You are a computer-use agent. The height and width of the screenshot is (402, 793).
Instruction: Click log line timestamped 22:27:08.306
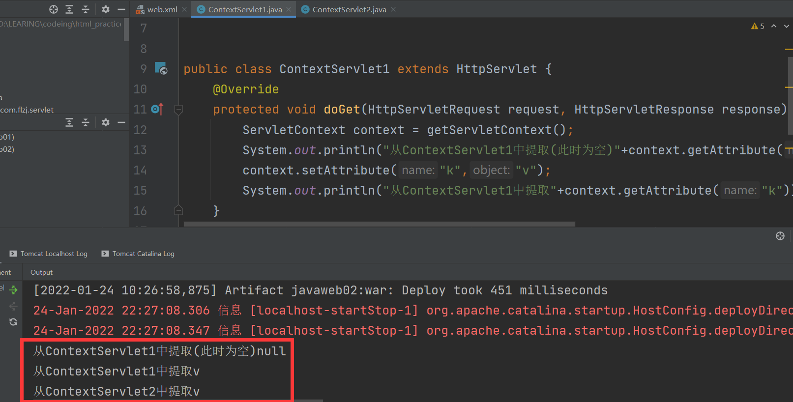pyautogui.click(x=413, y=311)
